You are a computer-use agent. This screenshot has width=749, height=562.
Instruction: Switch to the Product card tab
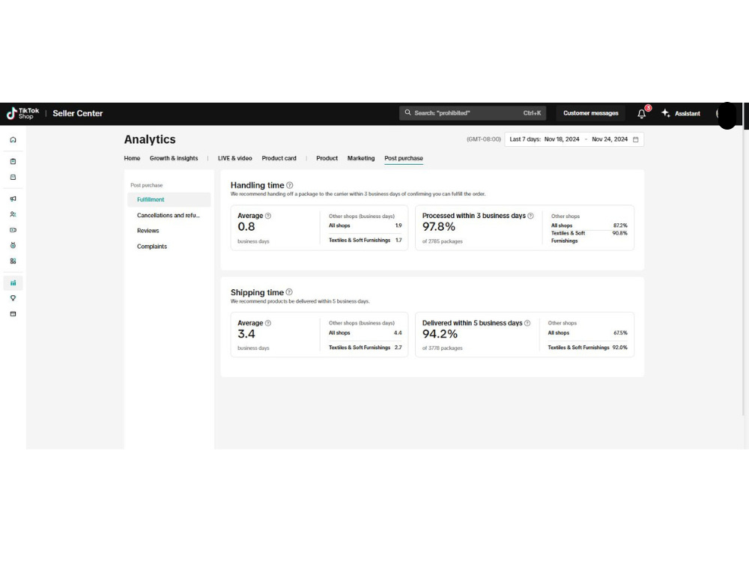point(279,158)
